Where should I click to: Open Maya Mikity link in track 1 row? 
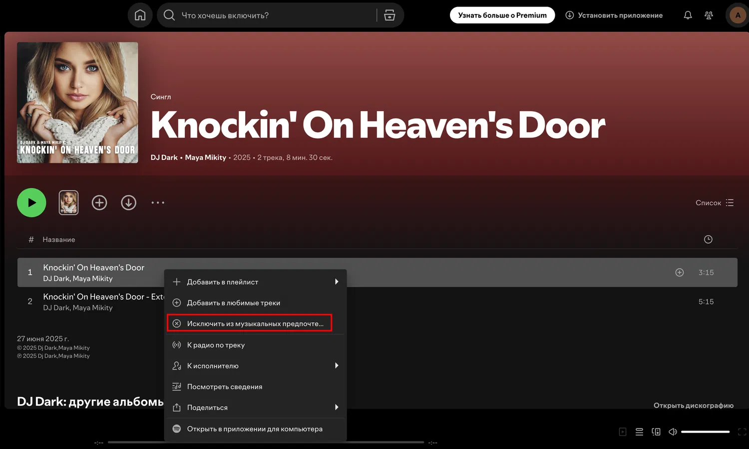pos(92,279)
